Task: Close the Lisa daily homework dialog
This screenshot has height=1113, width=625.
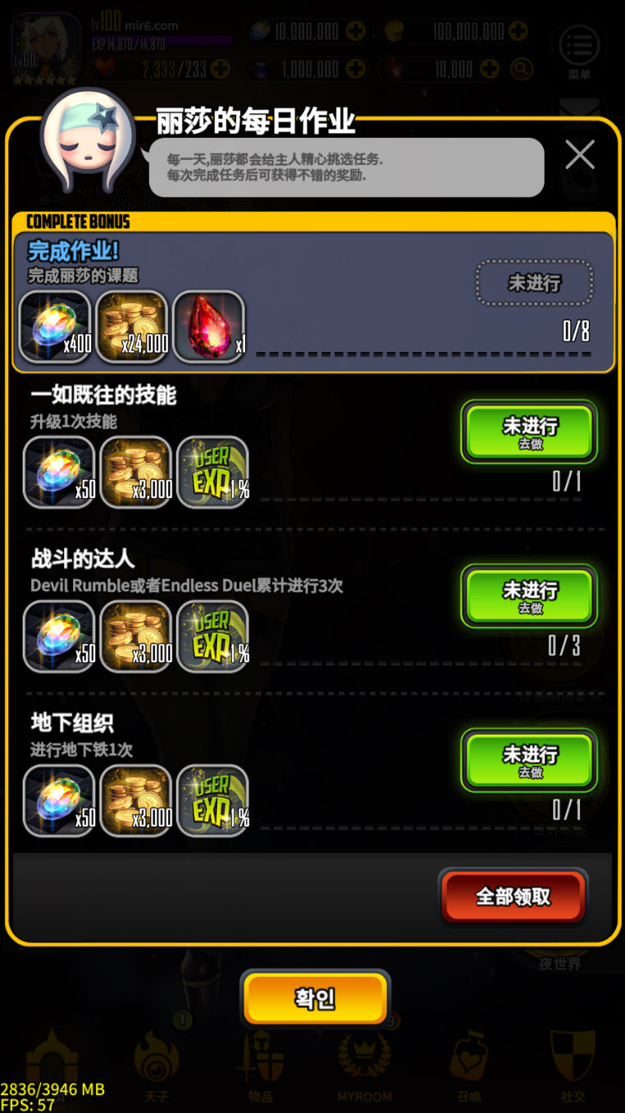Action: (580, 154)
